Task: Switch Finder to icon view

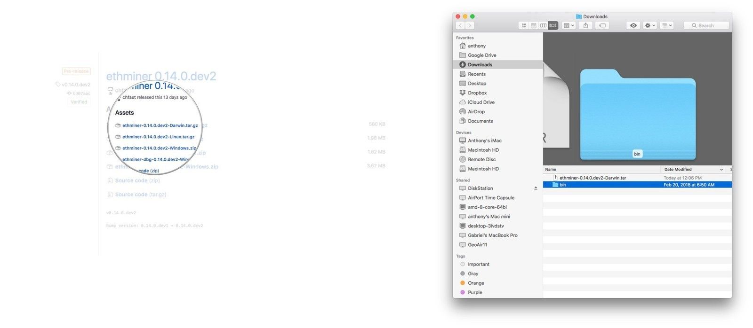Action: (x=523, y=25)
